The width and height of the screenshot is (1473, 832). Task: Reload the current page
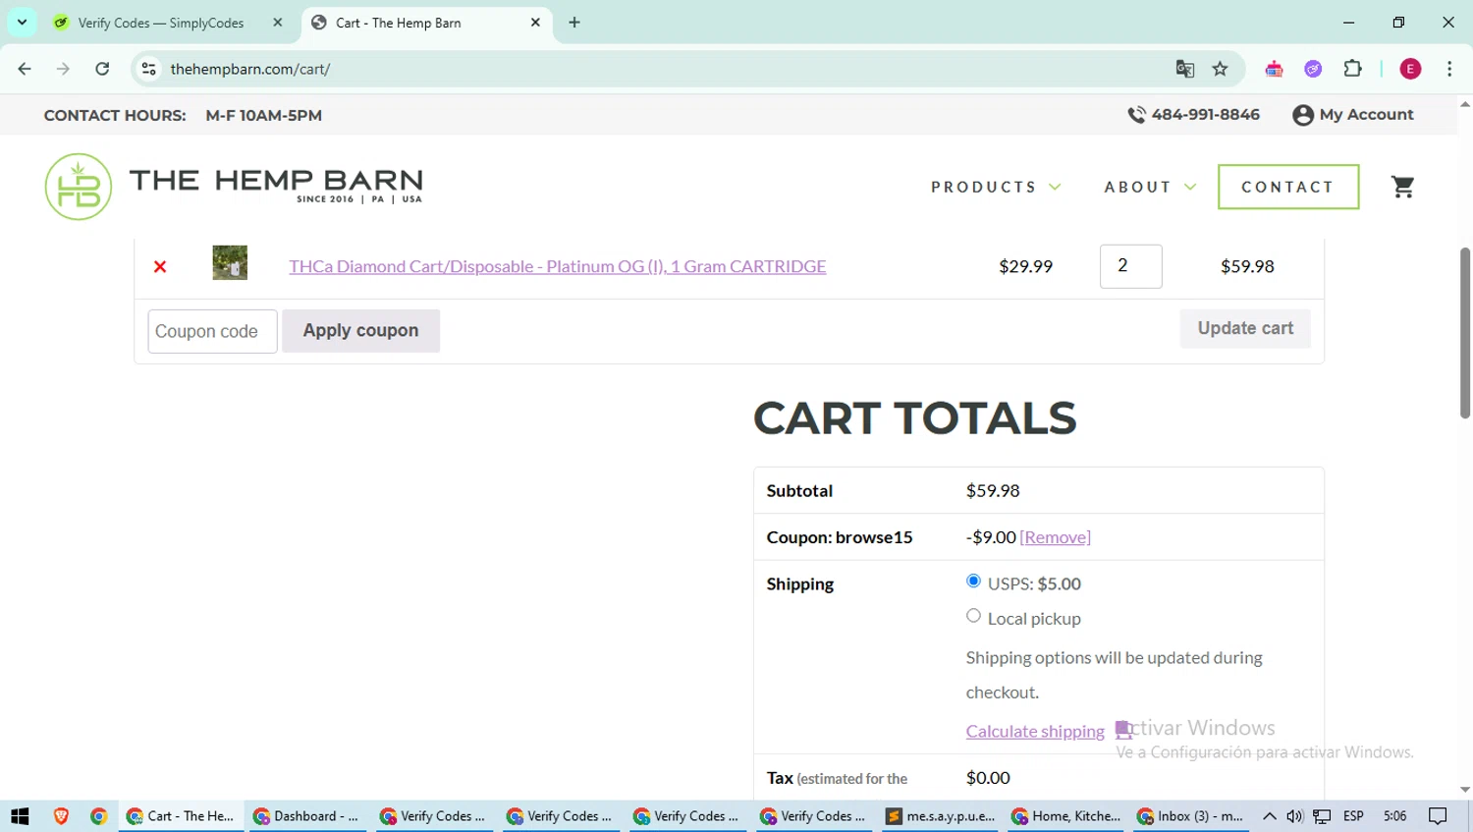pyautogui.click(x=102, y=69)
